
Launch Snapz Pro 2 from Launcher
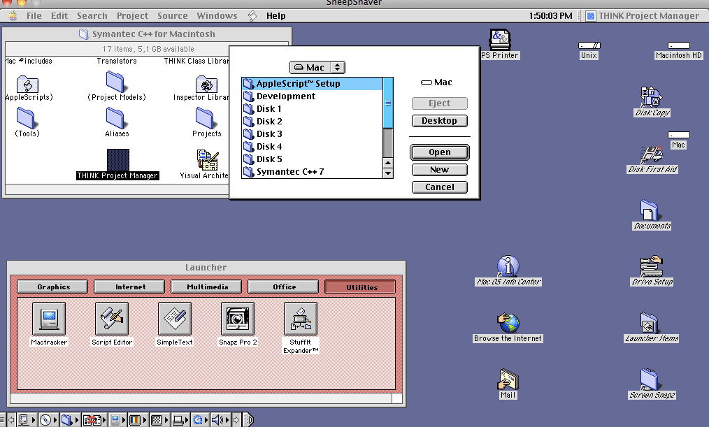[238, 319]
